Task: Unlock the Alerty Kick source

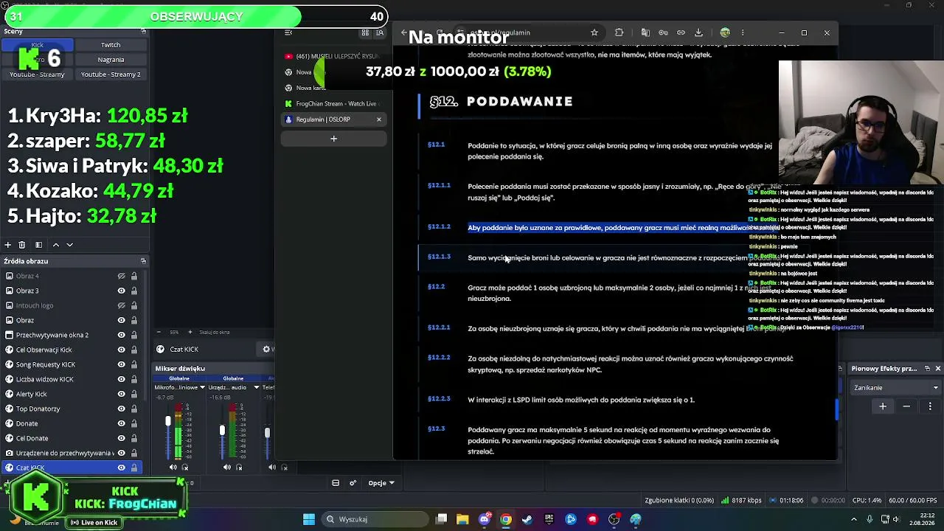Action: point(133,394)
